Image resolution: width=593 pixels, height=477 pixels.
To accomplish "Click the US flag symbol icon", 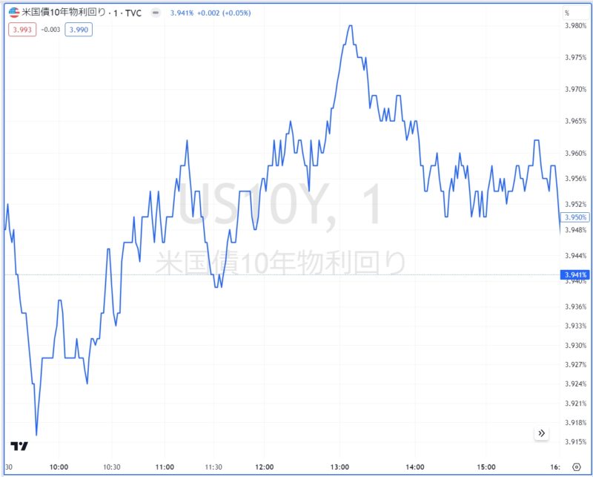I will 13,13.
